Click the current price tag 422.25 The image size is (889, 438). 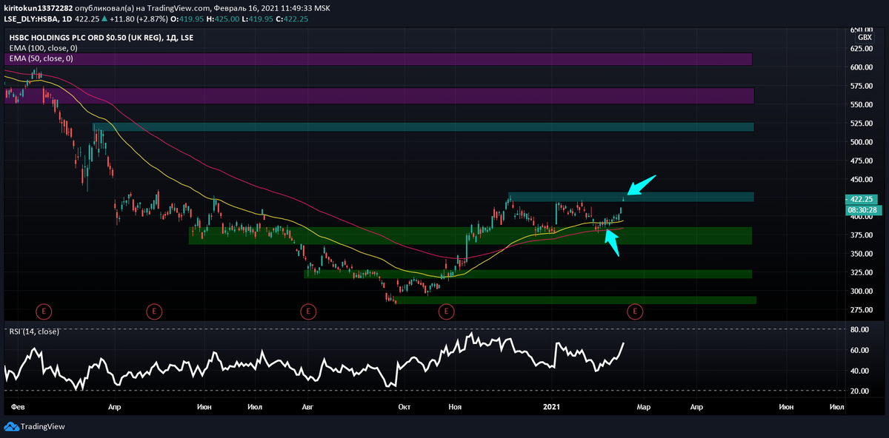[861, 199]
